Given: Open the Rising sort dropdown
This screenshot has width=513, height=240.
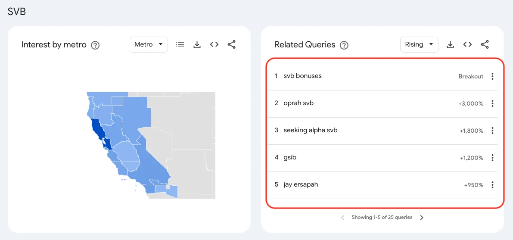Looking at the screenshot, I should coord(419,44).
